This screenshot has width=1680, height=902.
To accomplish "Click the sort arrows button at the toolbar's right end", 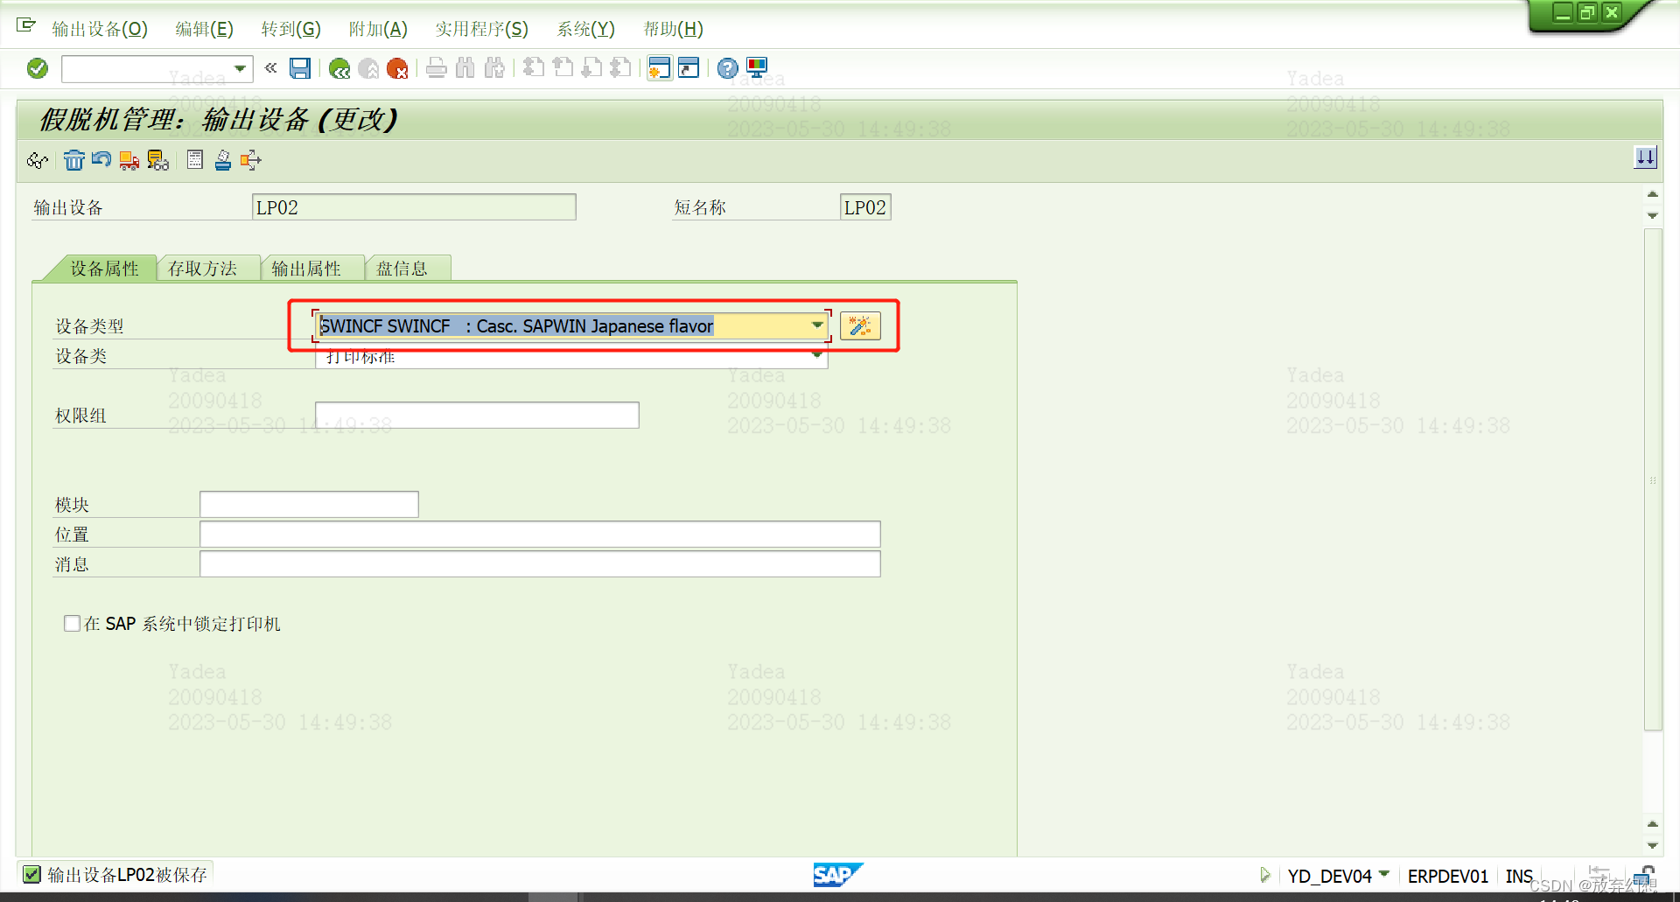I will [1646, 157].
